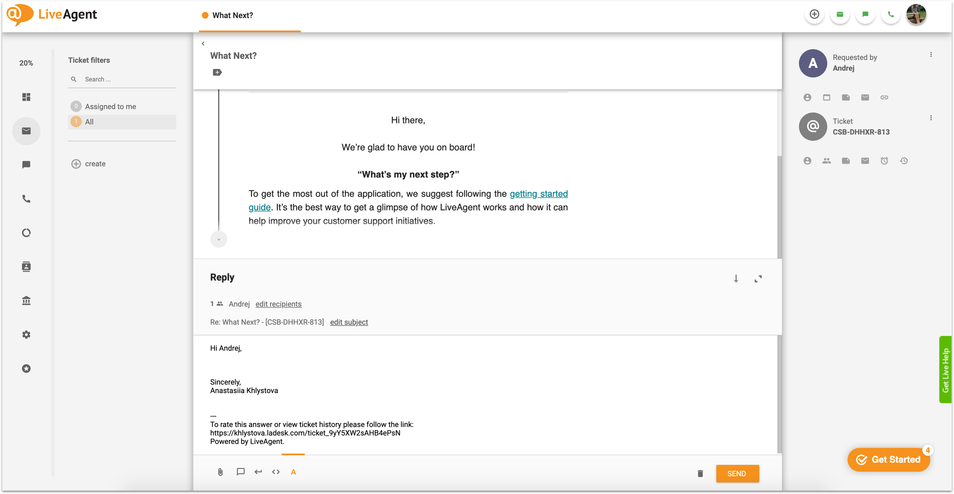Click the link icon under Andrej
The width and height of the screenshot is (954, 494).
pyautogui.click(x=884, y=97)
